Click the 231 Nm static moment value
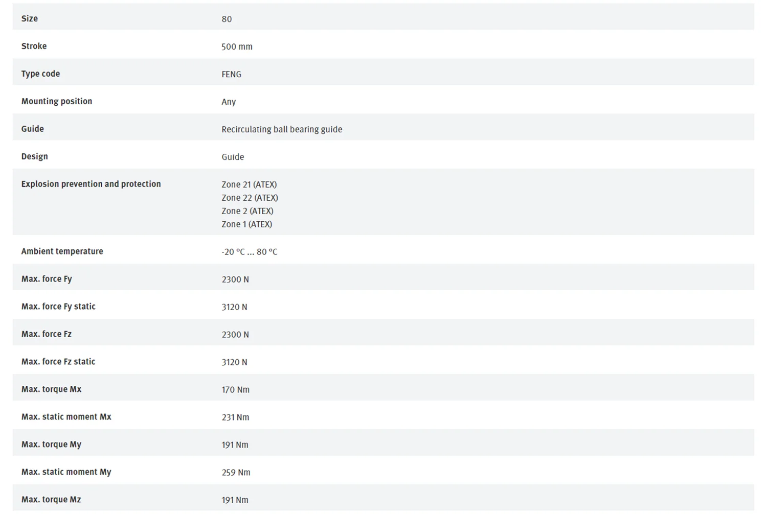The image size is (767, 514). (x=235, y=417)
